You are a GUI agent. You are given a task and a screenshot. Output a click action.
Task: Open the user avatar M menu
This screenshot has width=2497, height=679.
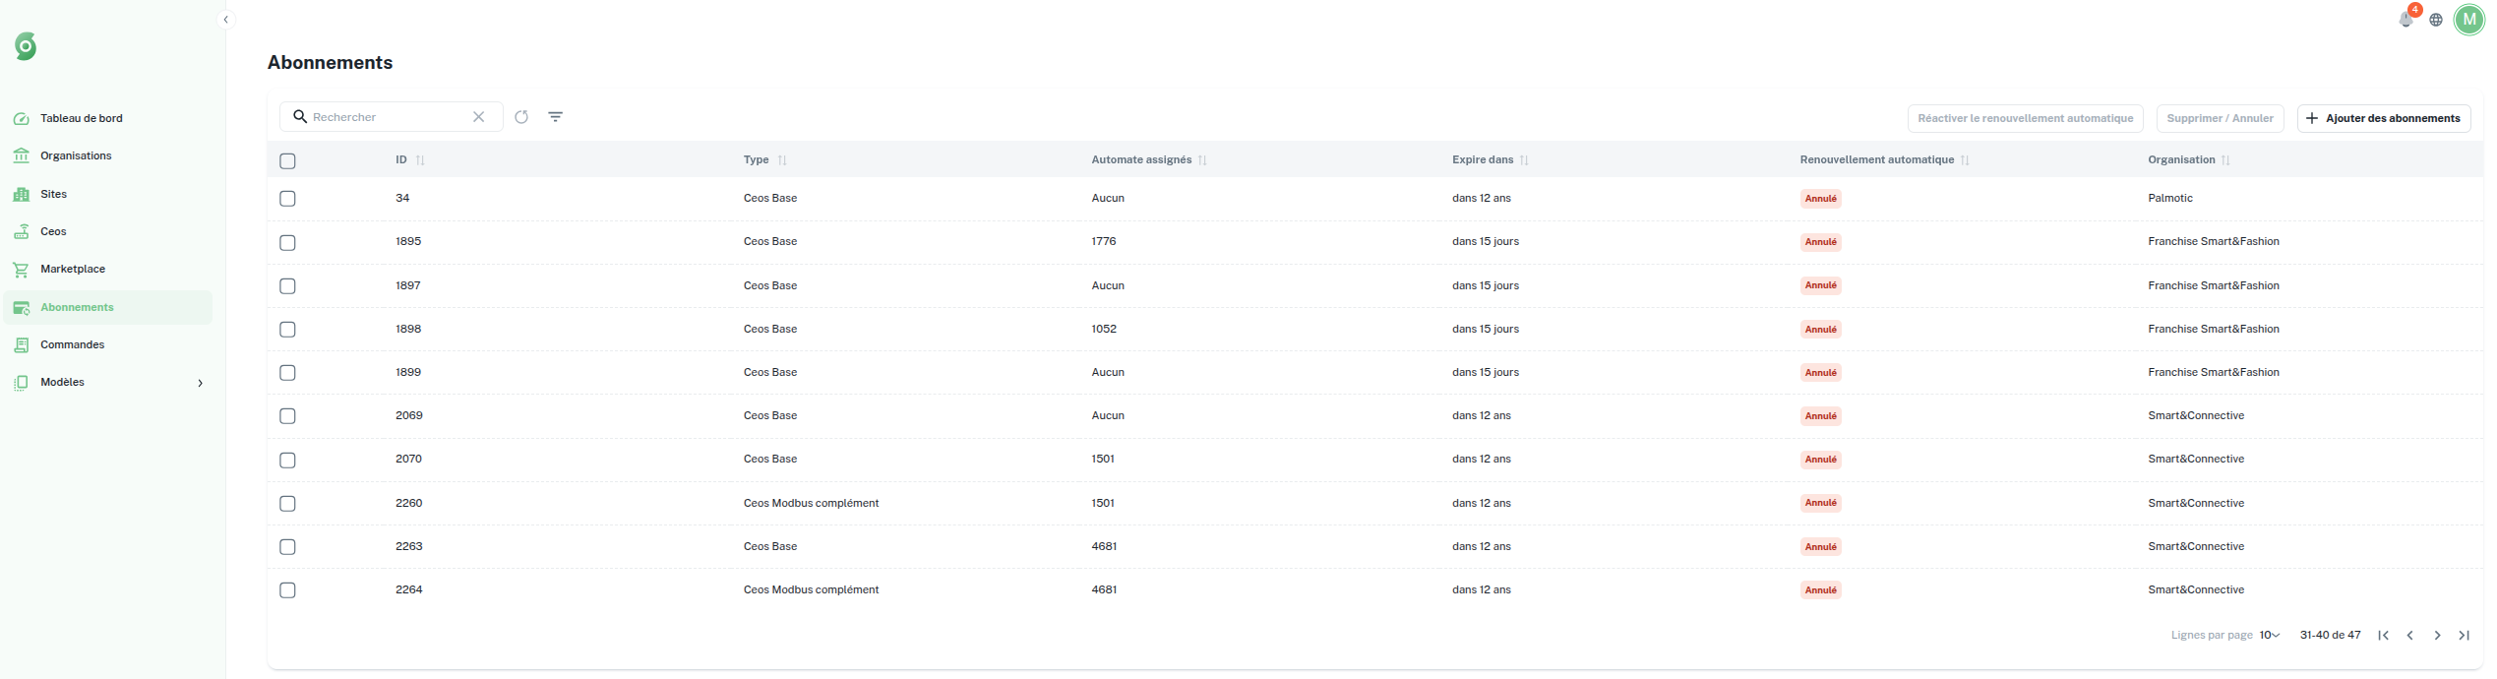(2469, 20)
